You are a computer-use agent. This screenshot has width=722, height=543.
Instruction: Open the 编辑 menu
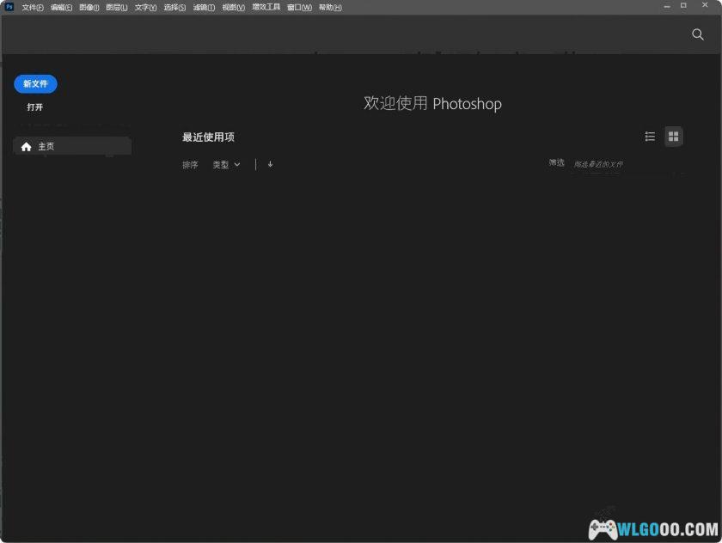tap(59, 6)
